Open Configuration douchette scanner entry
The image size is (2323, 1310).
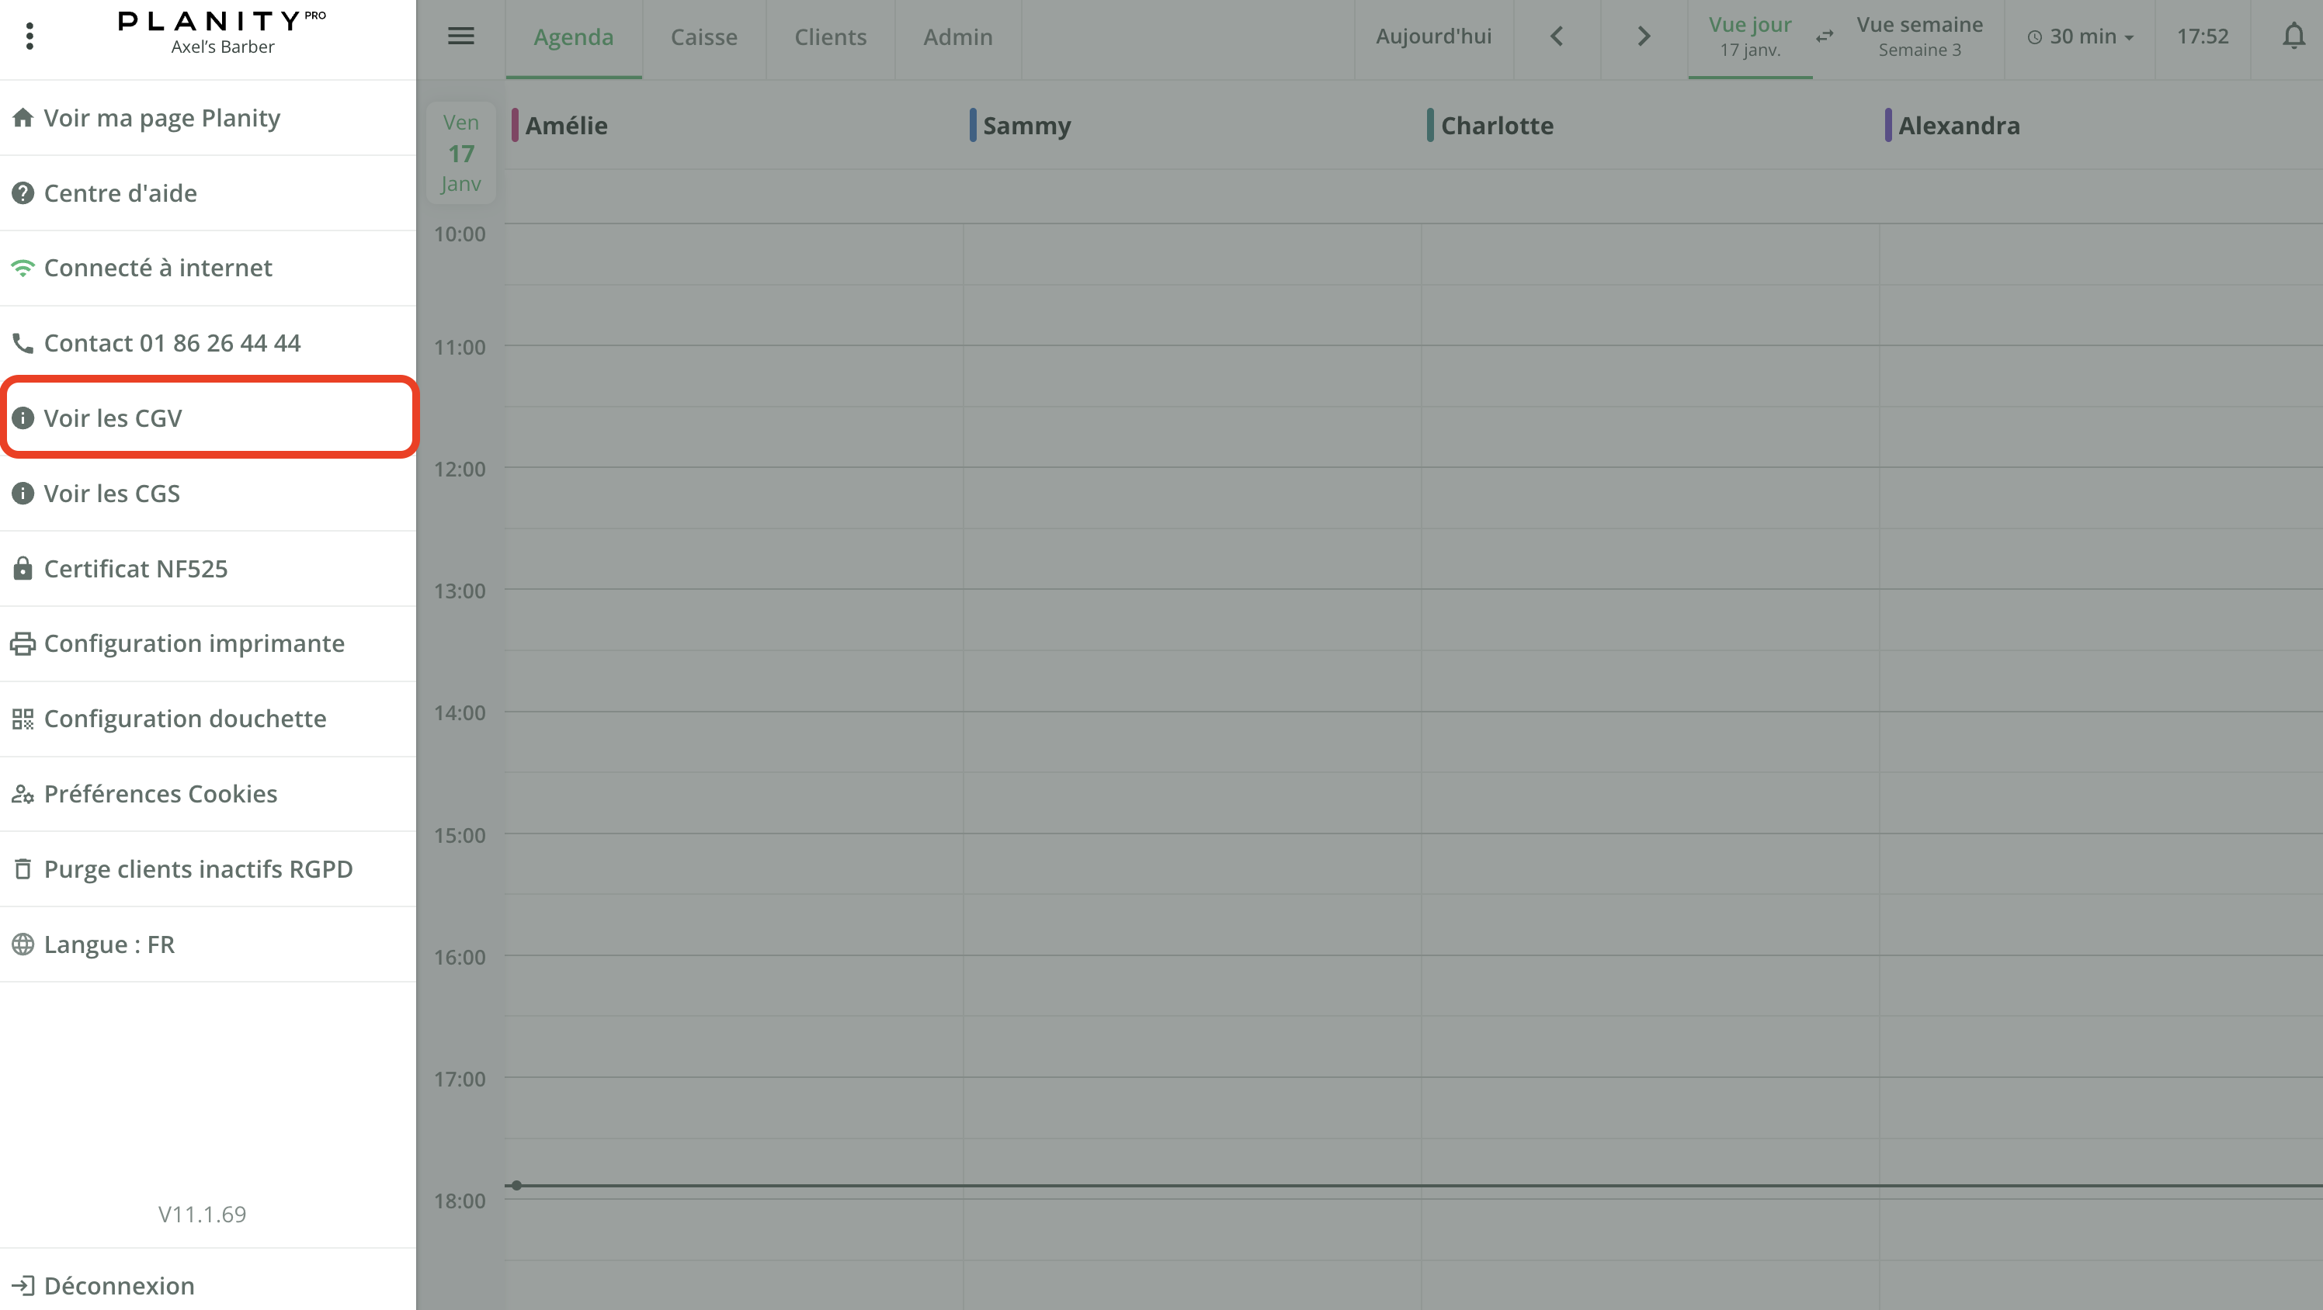[185, 719]
